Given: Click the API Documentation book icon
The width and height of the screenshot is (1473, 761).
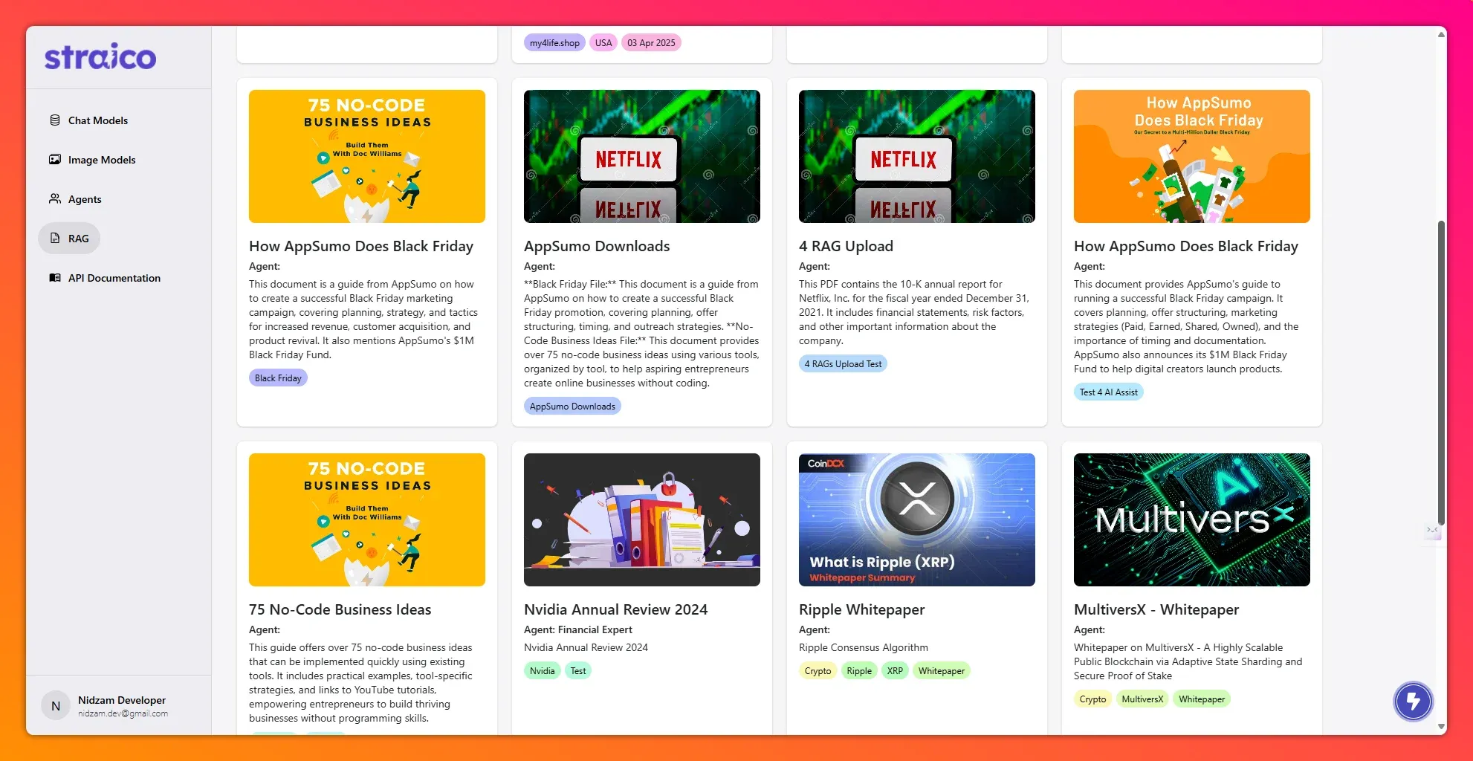Looking at the screenshot, I should (x=55, y=278).
